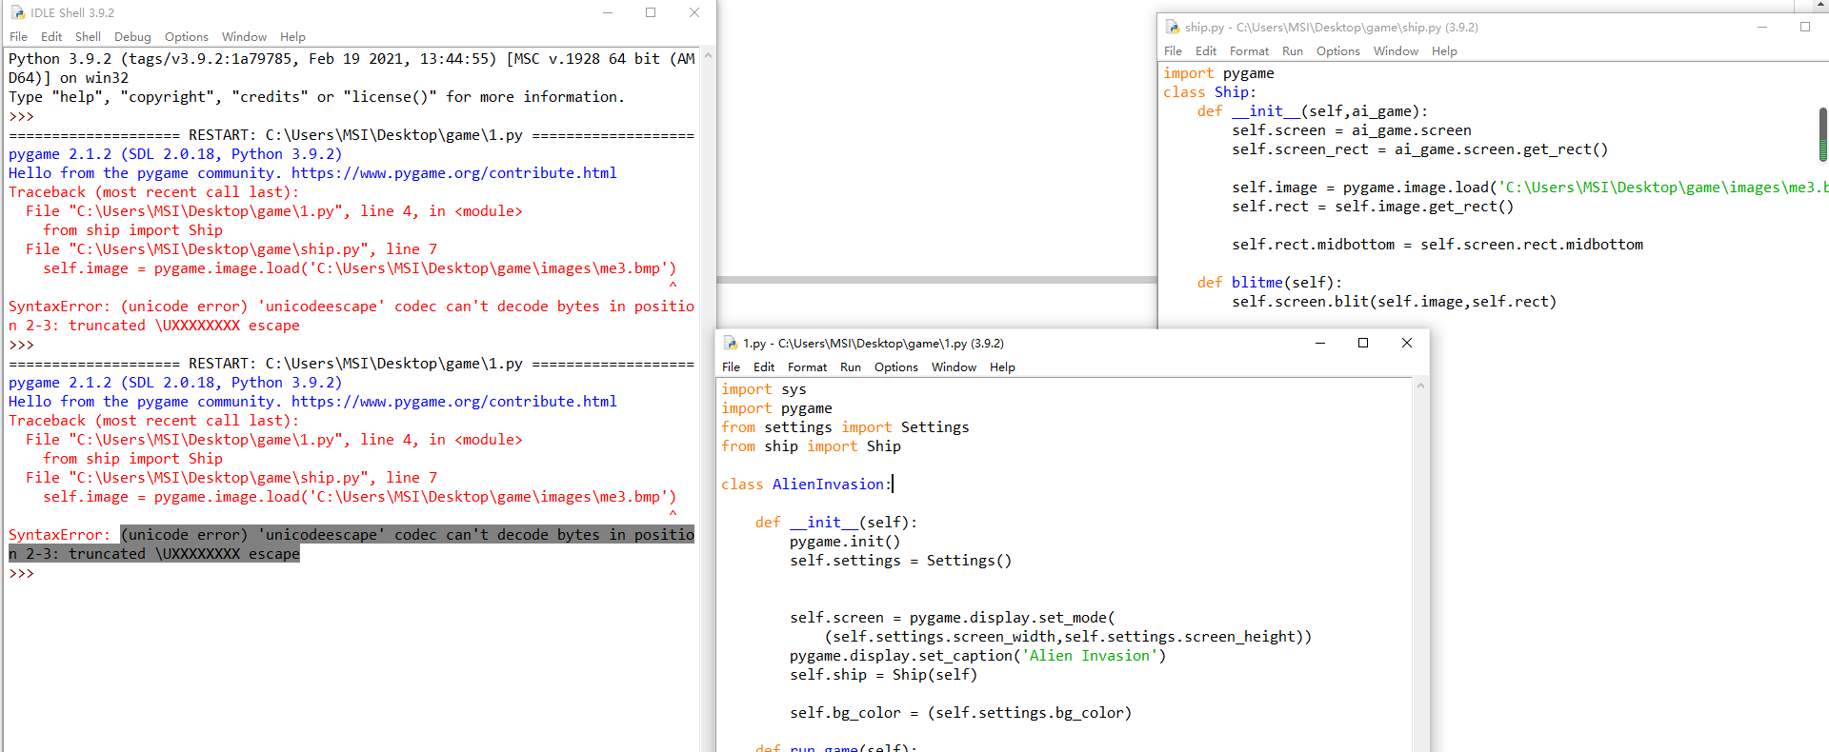The height and width of the screenshot is (752, 1829).
Task: Maximize the IDLE Shell window
Action: [x=651, y=12]
